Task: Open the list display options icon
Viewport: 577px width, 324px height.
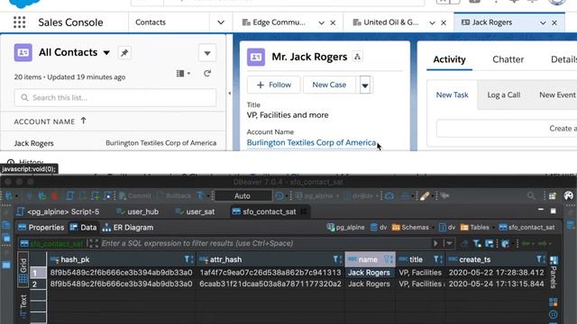Action: [x=183, y=74]
